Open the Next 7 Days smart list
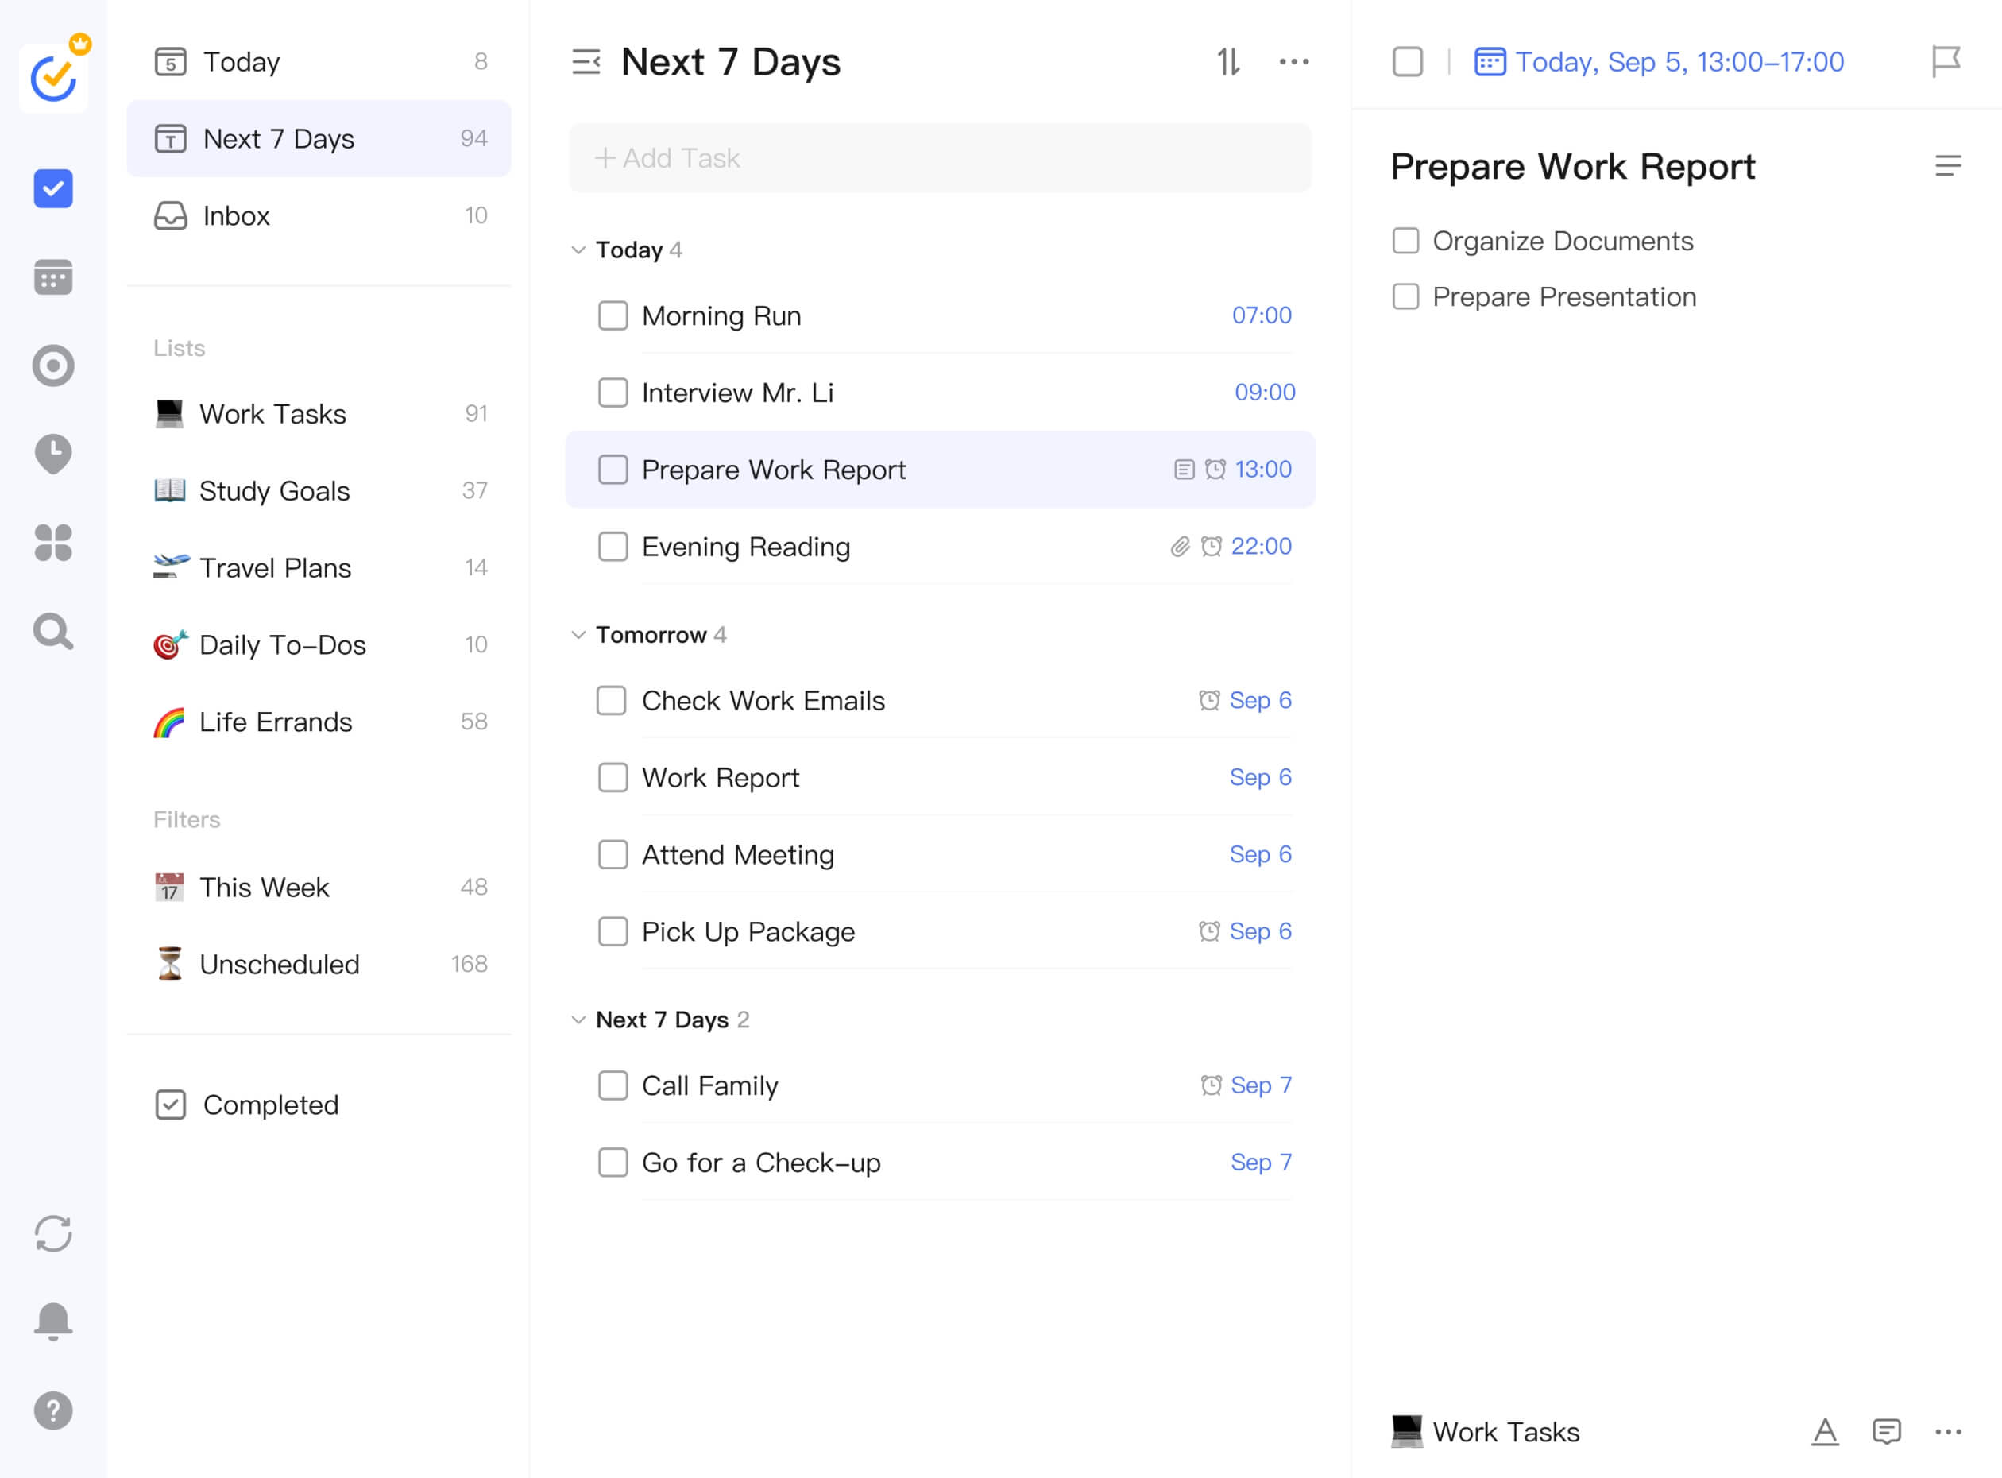This screenshot has width=2002, height=1478. 279,139
